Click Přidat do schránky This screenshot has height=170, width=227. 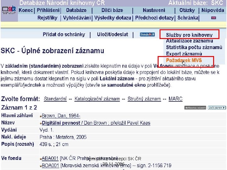[64, 34]
